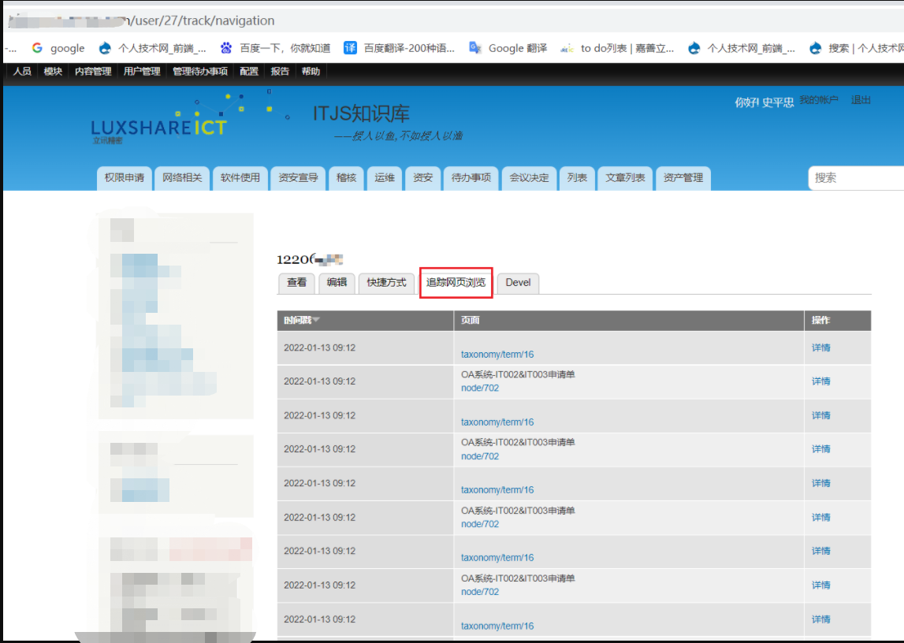Click 详情 link in the first row

coord(820,348)
